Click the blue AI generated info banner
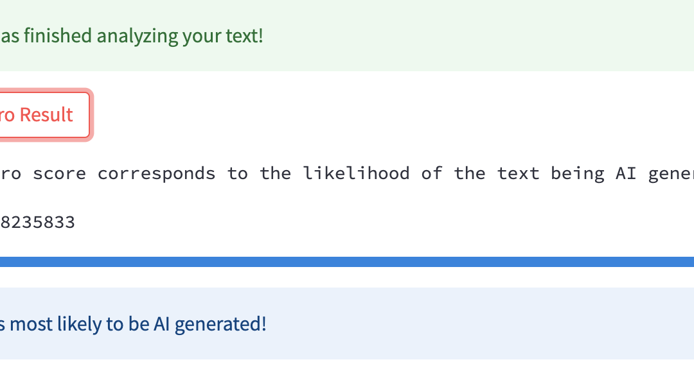 [347, 324]
